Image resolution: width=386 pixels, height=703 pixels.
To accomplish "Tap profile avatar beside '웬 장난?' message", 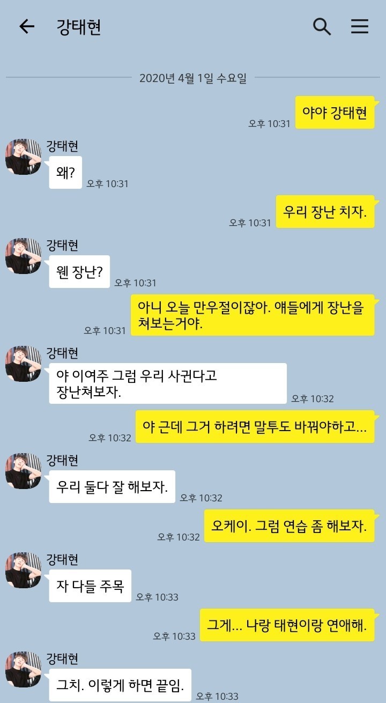I will tap(24, 256).
